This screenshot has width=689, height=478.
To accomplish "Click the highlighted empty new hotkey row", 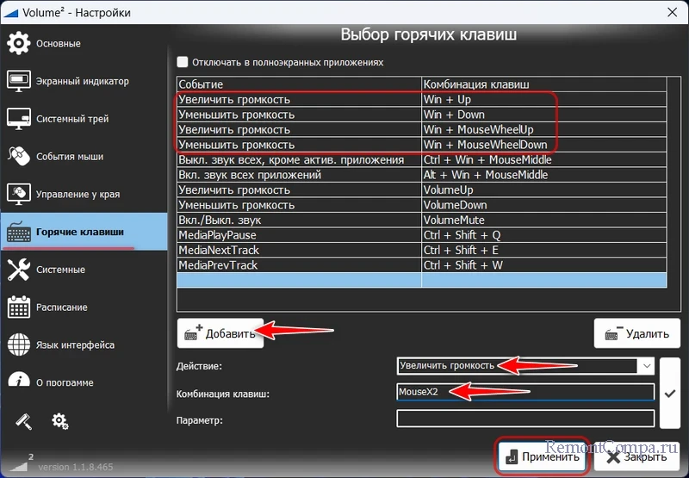I will click(422, 280).
